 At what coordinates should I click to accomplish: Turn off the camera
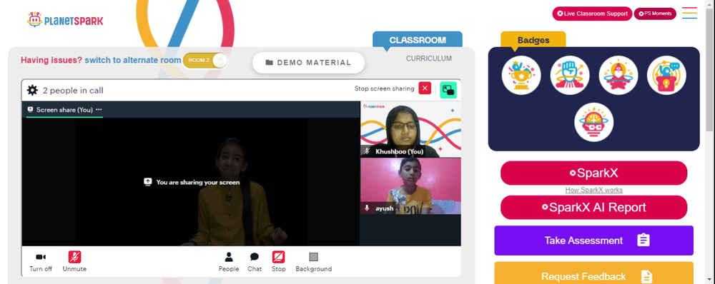tap(41, 262)
